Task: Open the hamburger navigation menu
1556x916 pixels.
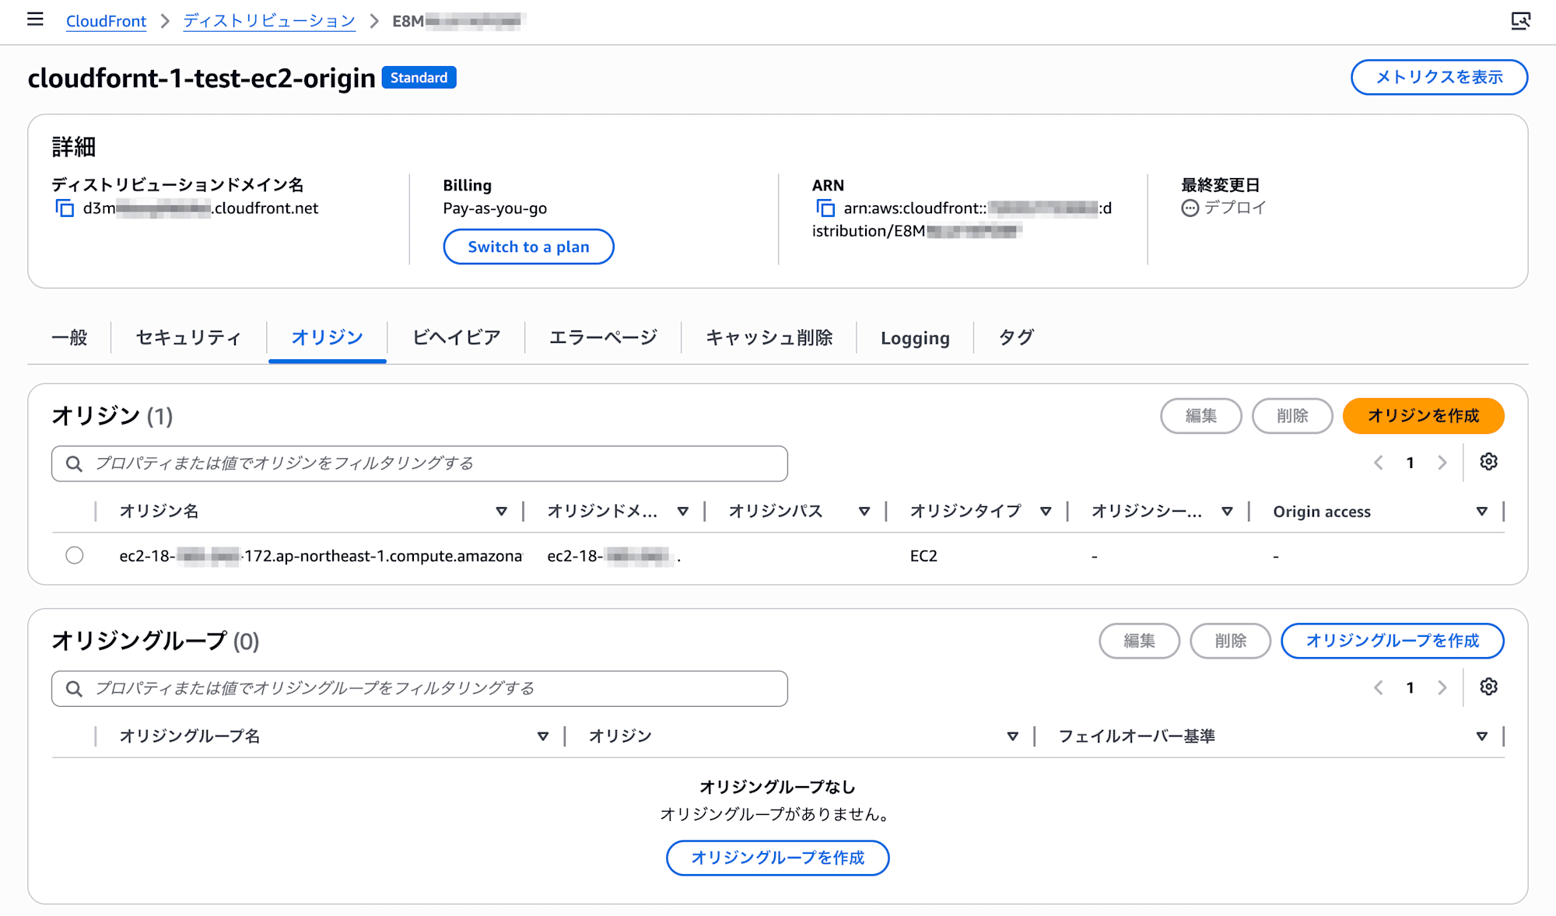Action: (x=35, y=19)
